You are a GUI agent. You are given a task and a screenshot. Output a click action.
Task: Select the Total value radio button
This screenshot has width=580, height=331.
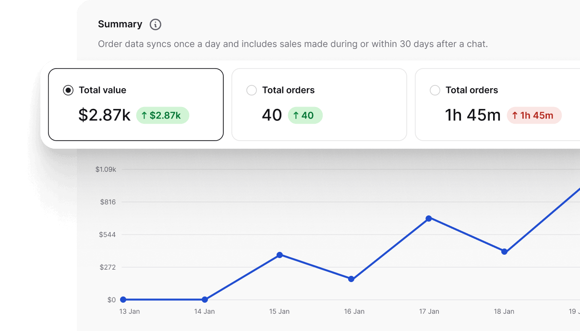pos(67,90)
